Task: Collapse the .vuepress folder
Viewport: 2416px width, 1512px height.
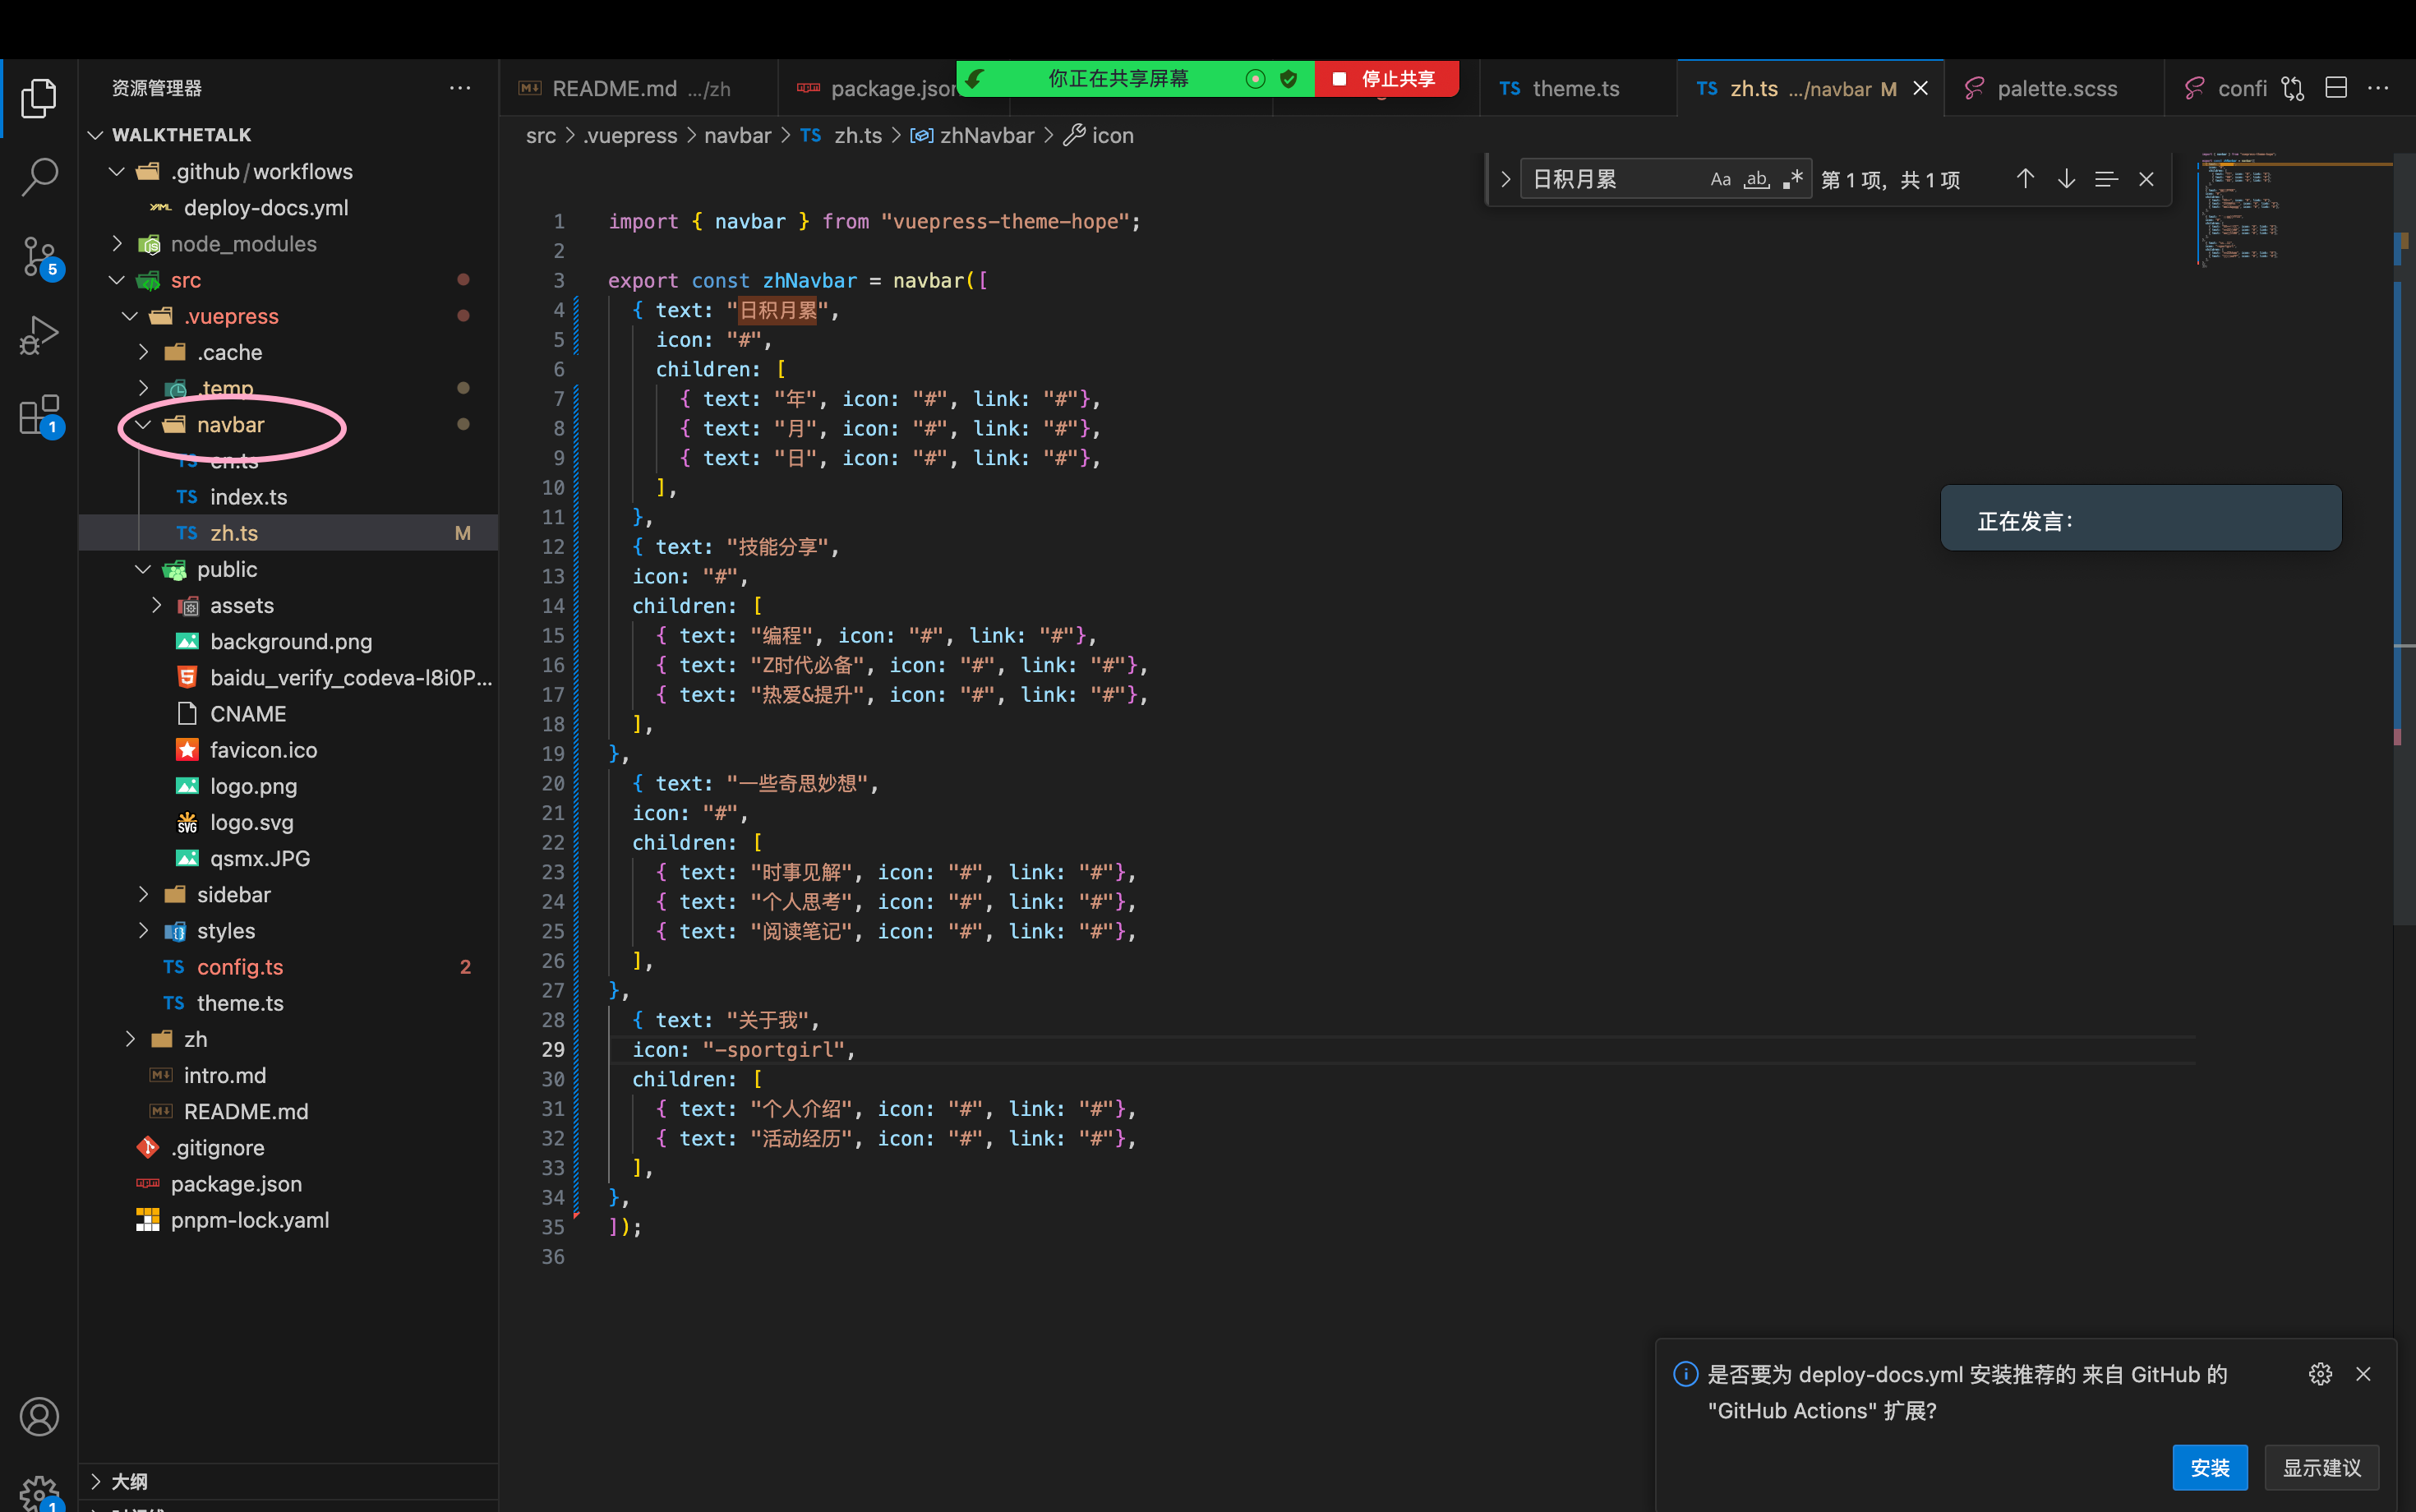Action: (130, 316)
